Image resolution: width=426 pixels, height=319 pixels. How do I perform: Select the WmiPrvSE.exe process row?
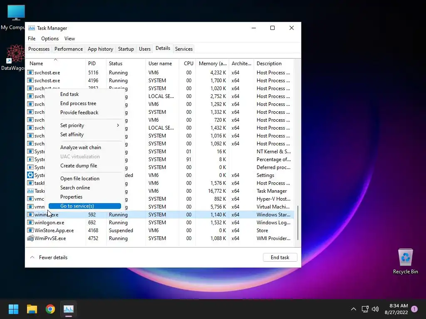[160, 238]
